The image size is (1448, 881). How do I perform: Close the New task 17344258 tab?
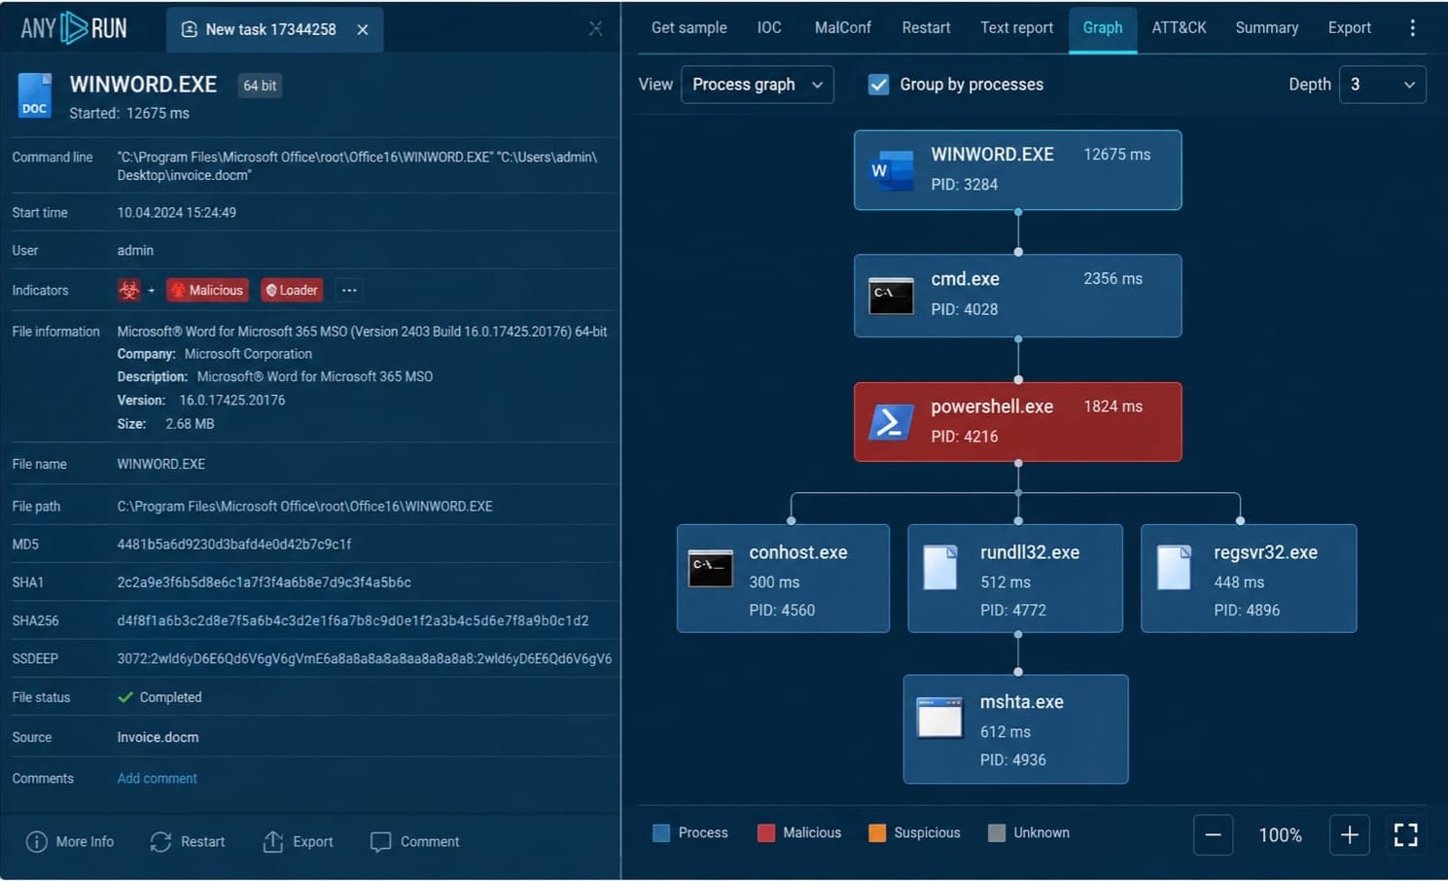[363, 29]
